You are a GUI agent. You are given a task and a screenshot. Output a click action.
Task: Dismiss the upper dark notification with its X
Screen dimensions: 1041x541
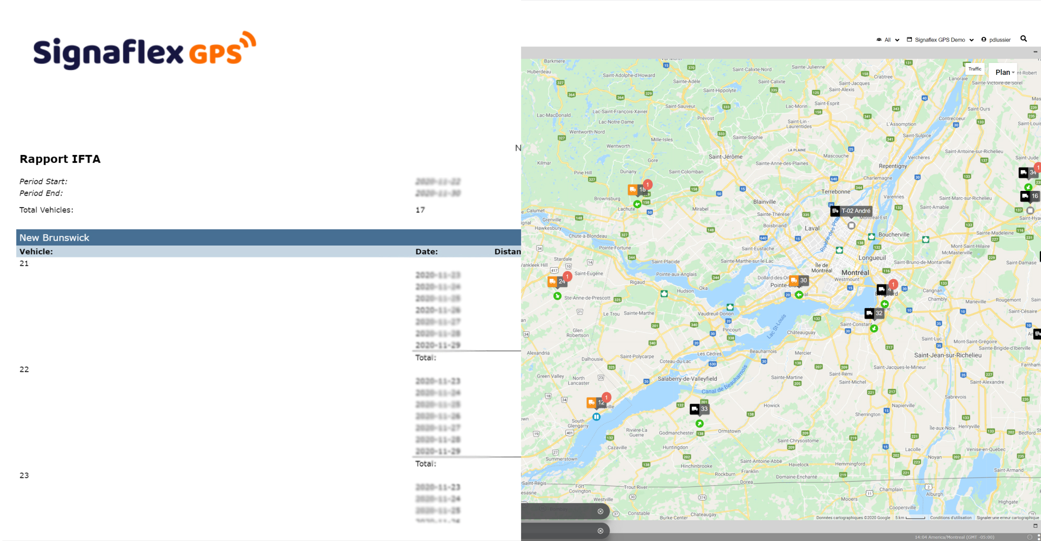pyautogui.click(x=600, y=511)
